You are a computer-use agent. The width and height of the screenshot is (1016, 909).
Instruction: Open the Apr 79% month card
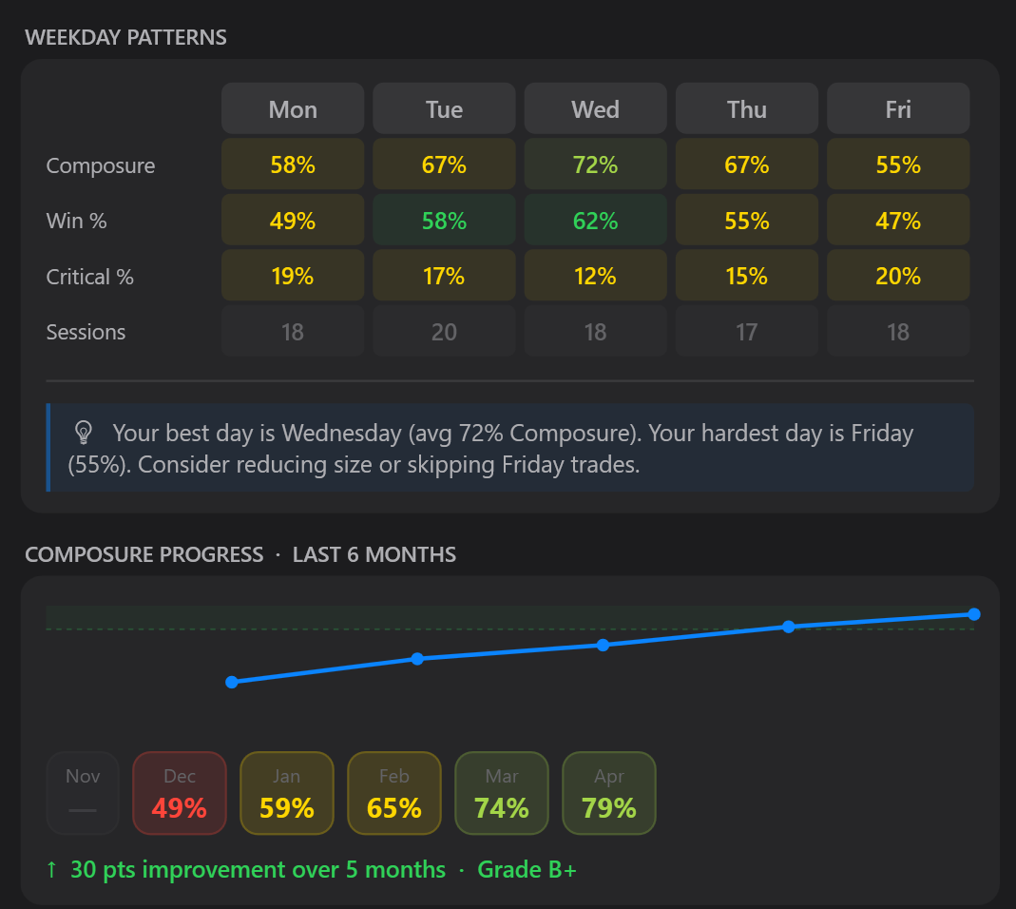pos(609,793)
